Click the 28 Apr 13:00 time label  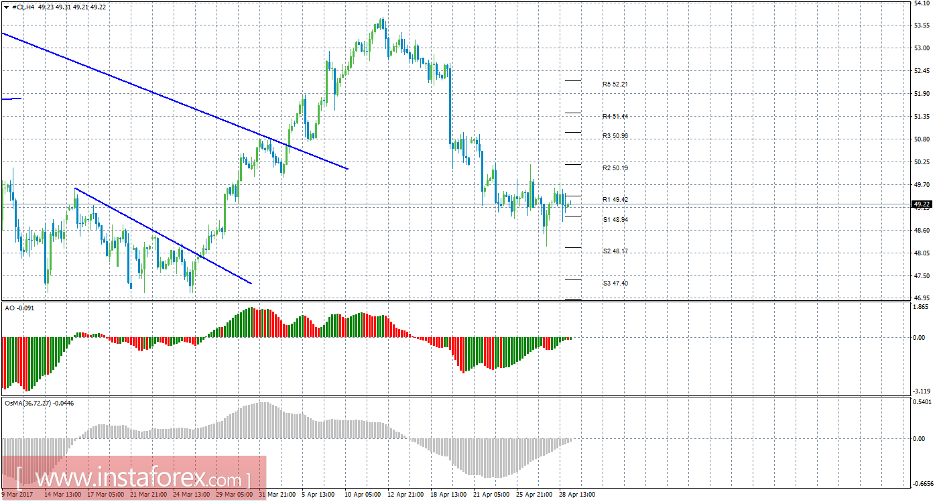(x=578, y=495)
